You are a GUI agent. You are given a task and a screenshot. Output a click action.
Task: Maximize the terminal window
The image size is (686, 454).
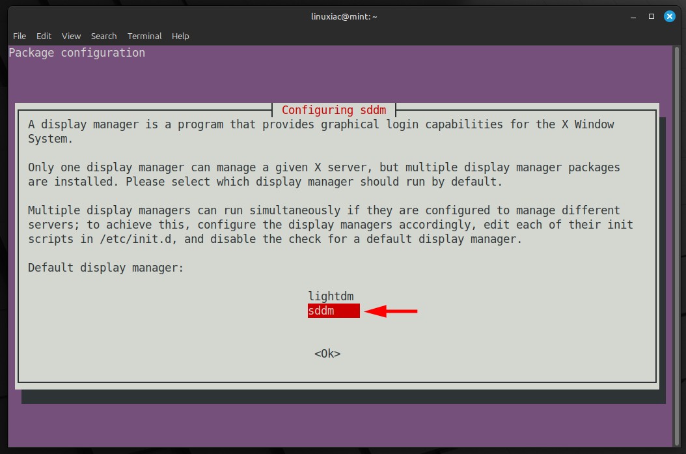pos(652,17)
